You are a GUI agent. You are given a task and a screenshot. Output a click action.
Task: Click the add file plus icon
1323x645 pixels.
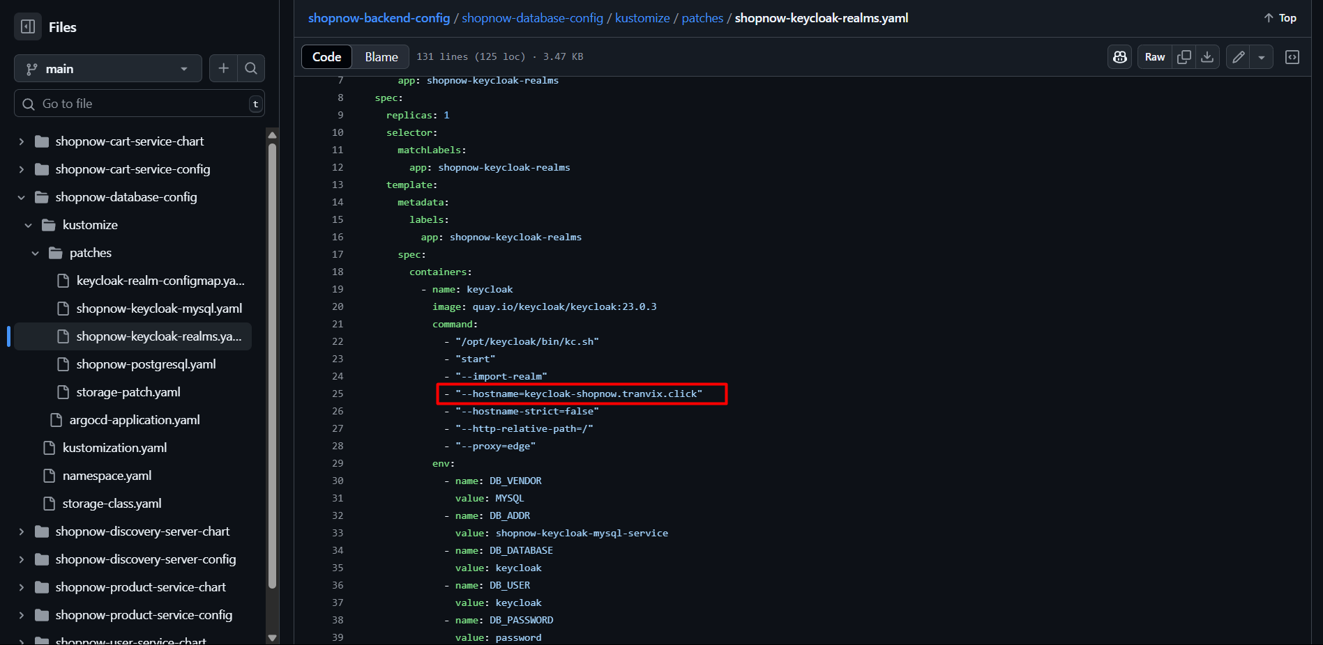[223, 68]
